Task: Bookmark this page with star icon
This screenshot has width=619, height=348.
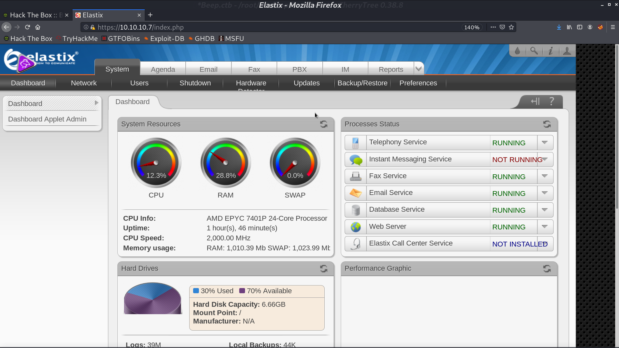Action: [x=511, y=27]
